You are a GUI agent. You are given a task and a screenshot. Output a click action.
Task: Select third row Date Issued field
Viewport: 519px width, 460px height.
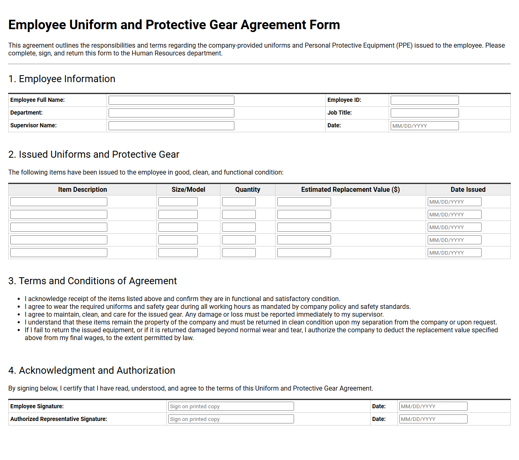click(454, 227)
